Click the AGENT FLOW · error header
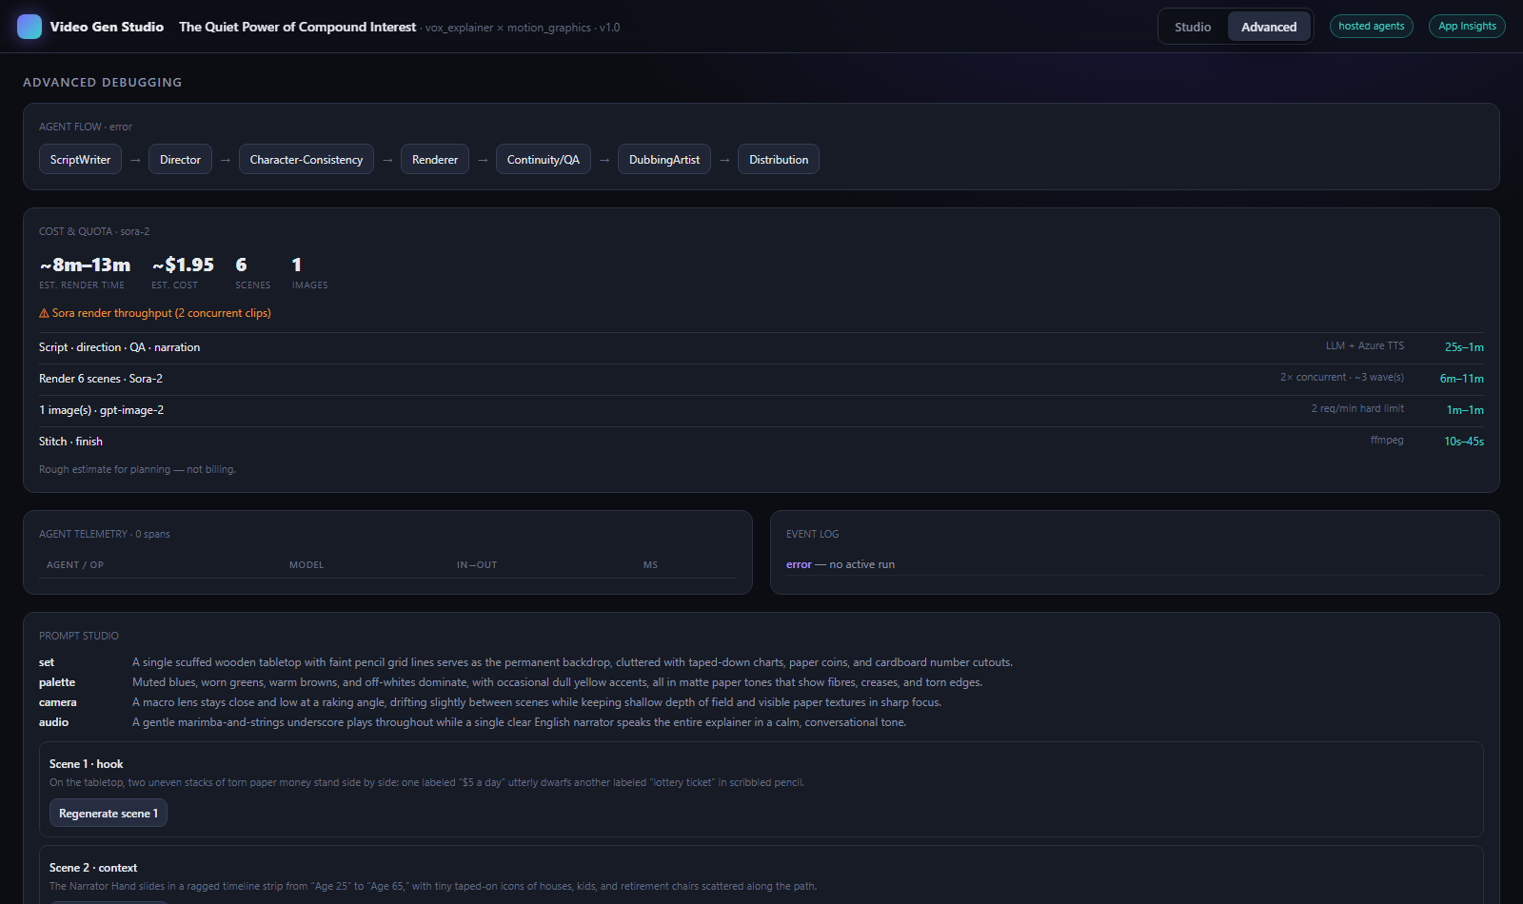This screenshot has height=904, width=1523. pos(86,127)
